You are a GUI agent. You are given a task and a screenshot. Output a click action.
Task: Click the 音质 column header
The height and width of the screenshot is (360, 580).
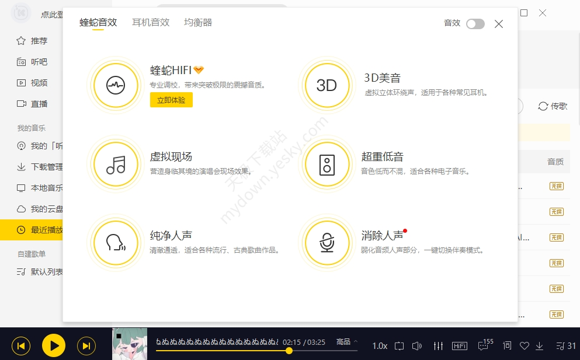coord(555,162)
